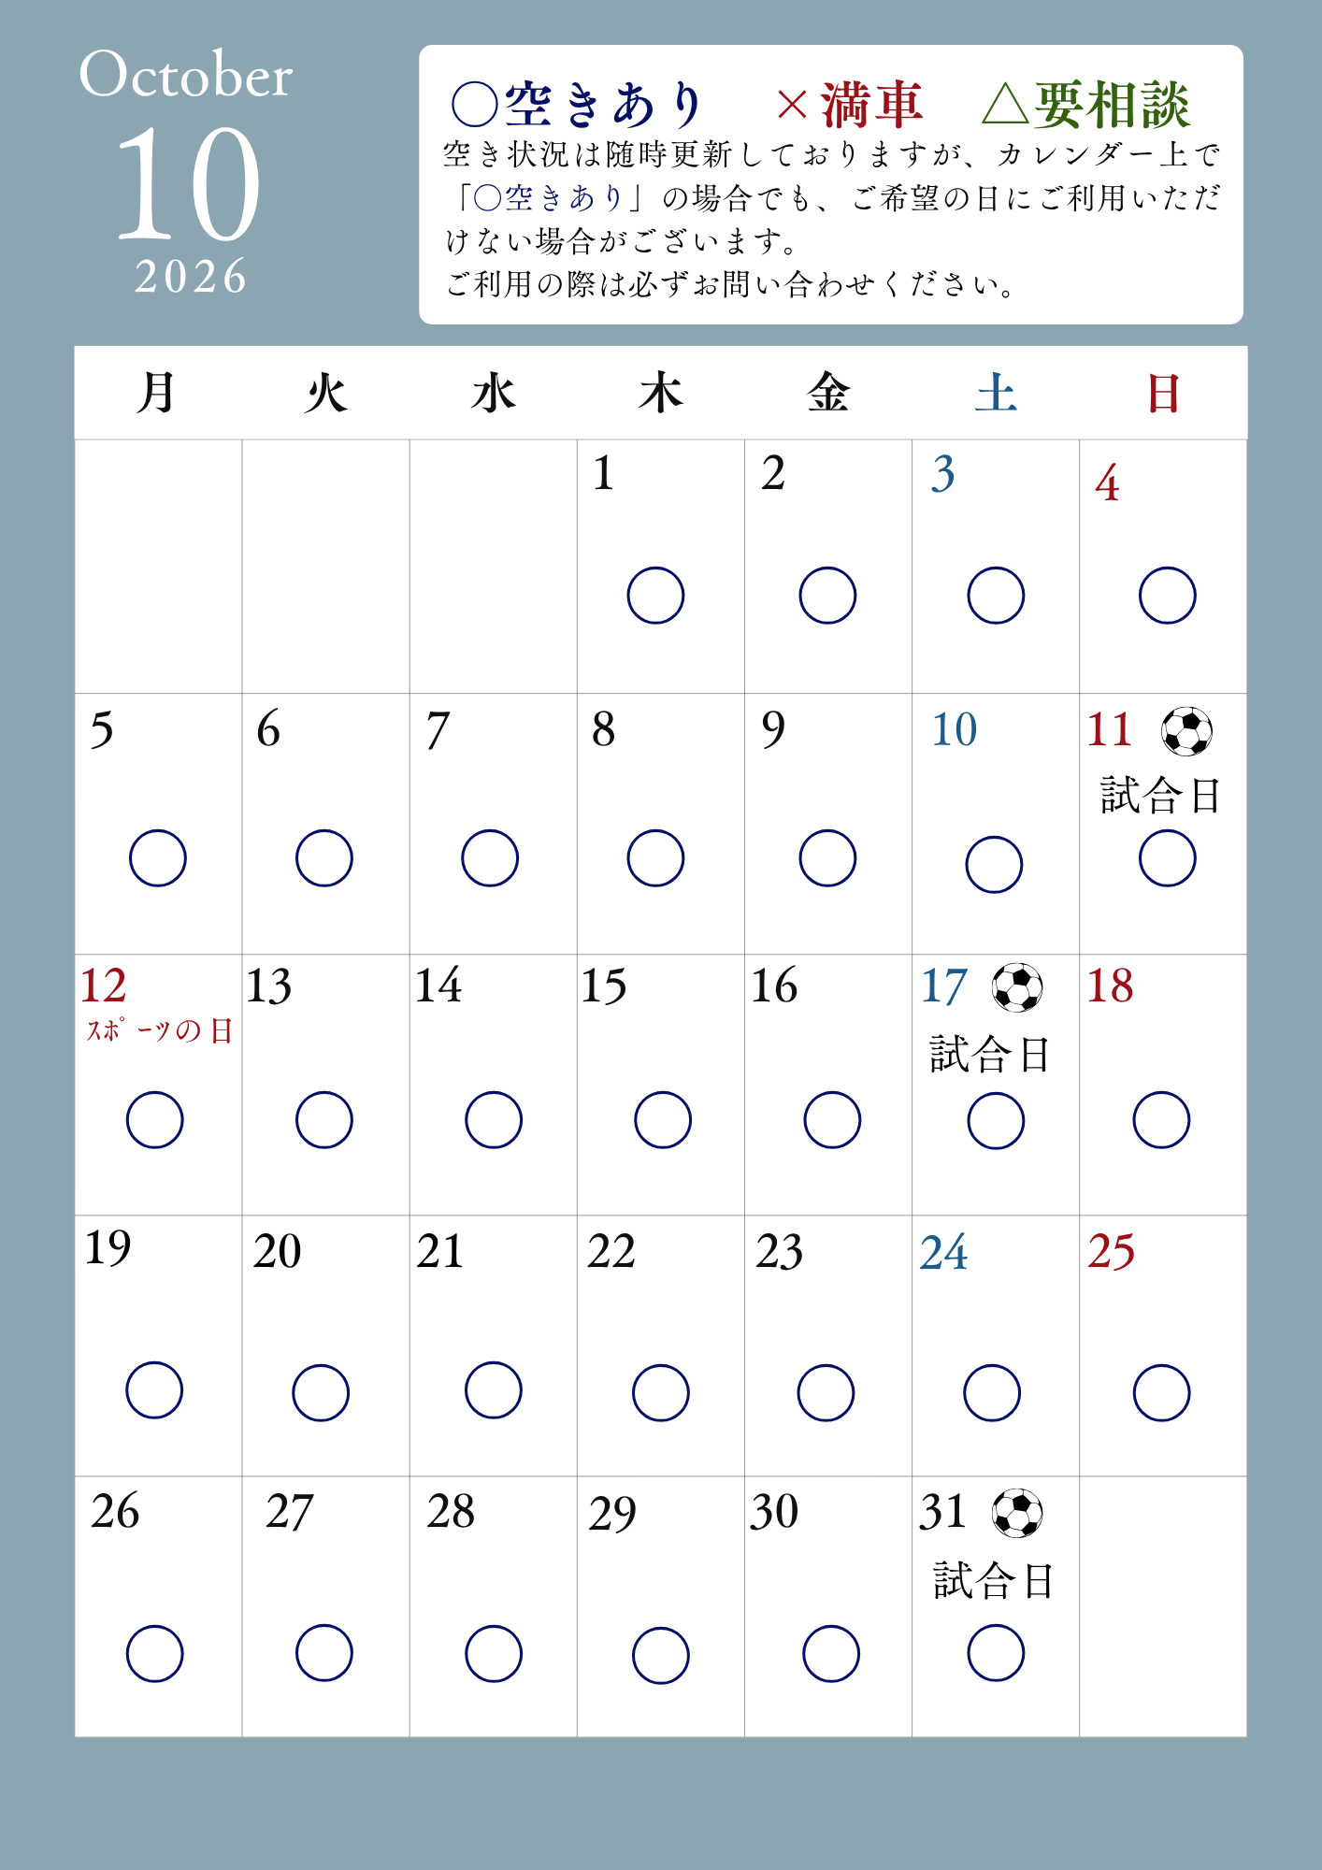
Task: Click the date number 4
Action: [1107, 483]
